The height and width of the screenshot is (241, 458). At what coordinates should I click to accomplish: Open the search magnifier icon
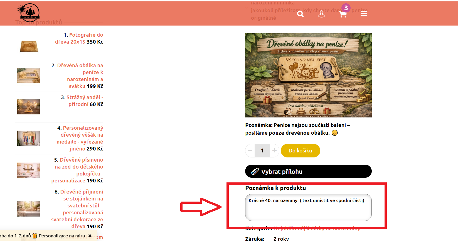[x=300, y=14]
